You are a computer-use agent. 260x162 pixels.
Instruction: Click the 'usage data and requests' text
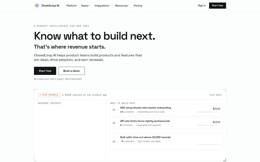tap(148, 125)
